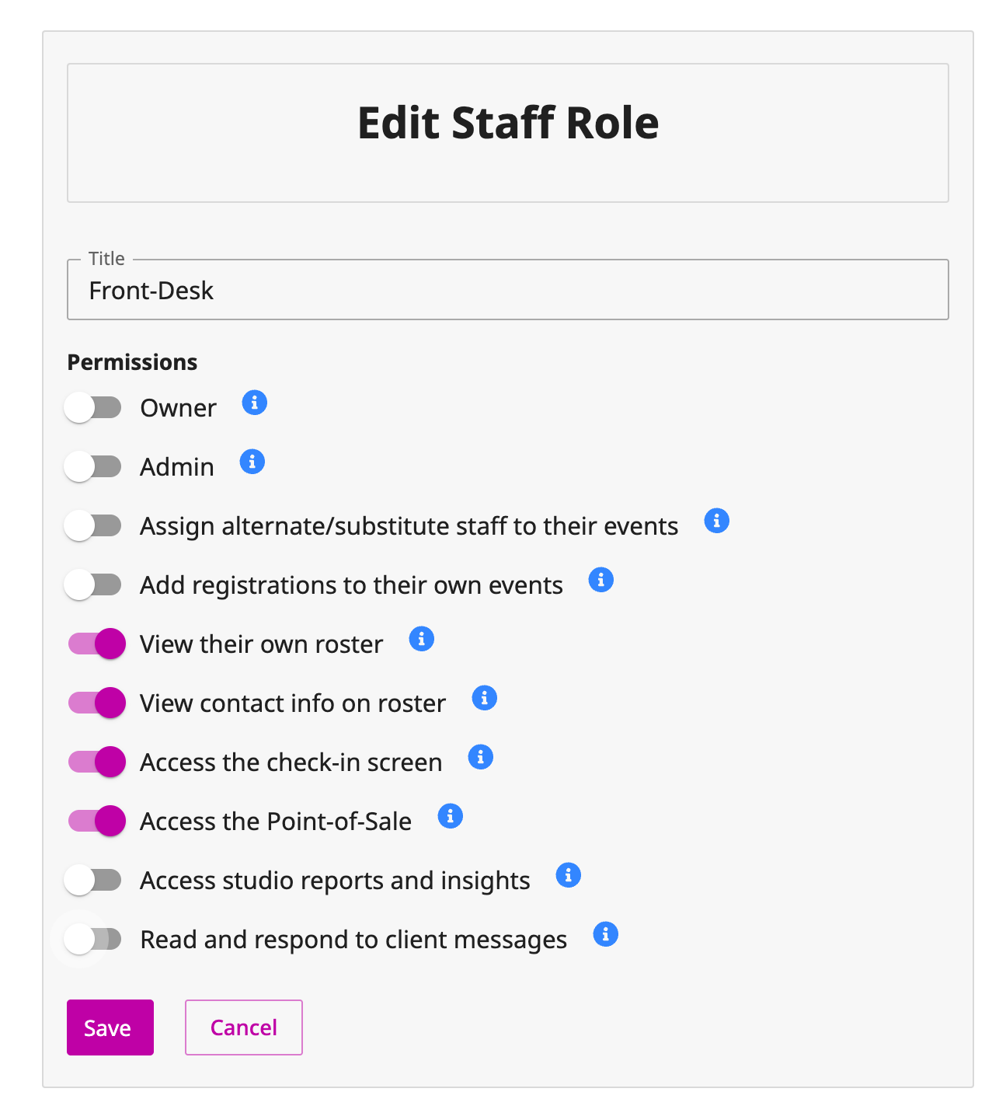Viewport: 999px width, 1099px height.
Task: Click the Point-of-Sale info icon
Action: click(x=451, y=816)
